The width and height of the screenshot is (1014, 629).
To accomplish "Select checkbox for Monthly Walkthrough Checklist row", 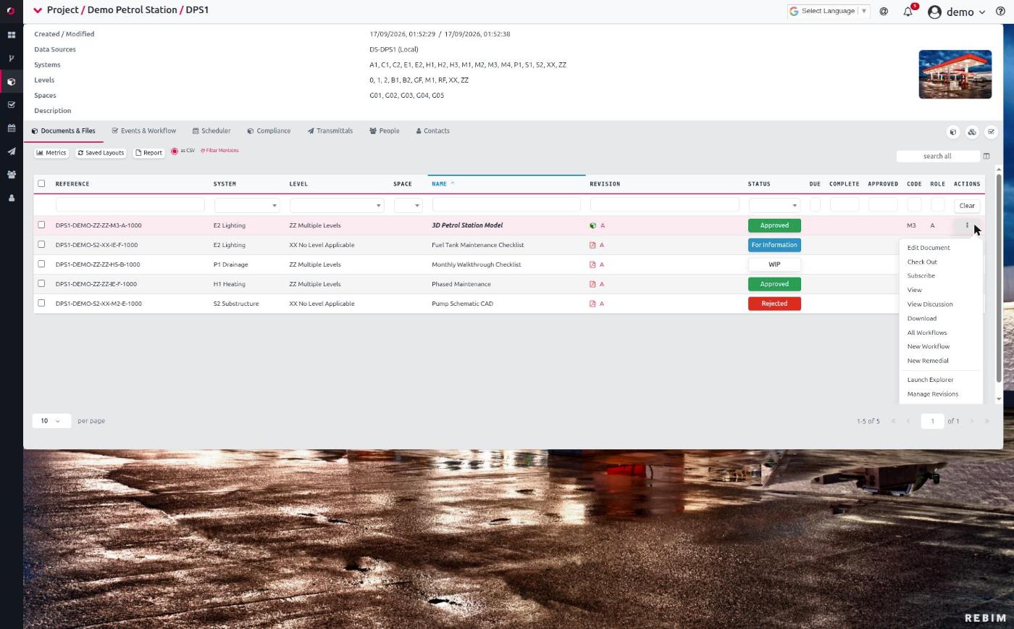I will coord(41,264).
